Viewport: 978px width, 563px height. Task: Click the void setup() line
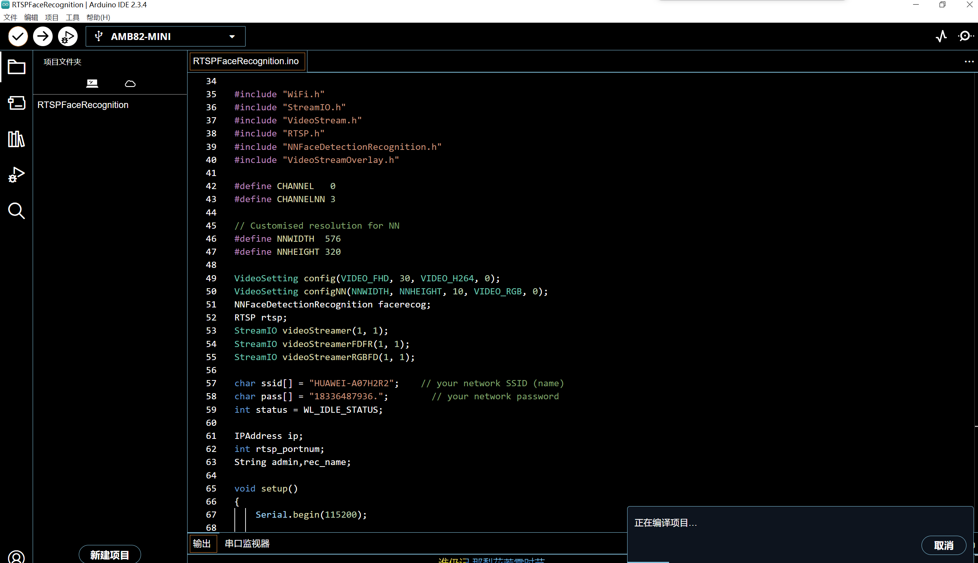pos(266,488)
